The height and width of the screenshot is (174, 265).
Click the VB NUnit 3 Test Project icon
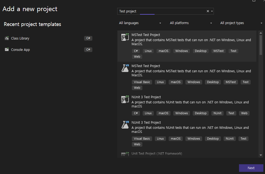pyautogui.click(x=125, y=125)
